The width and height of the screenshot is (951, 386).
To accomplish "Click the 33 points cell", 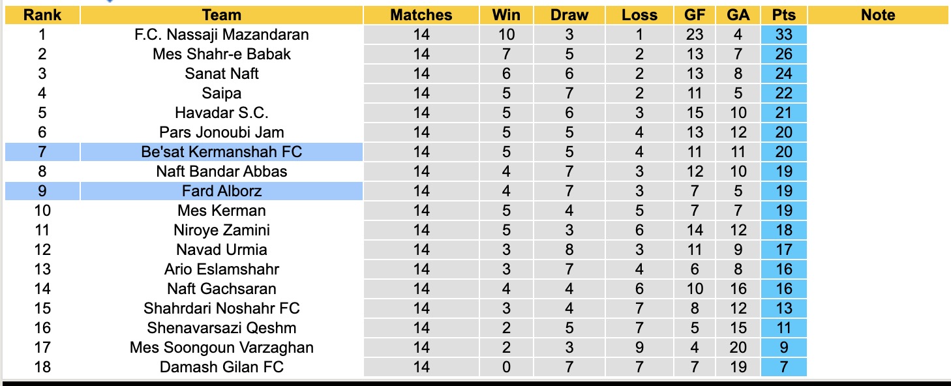I will tap(783, 35).
